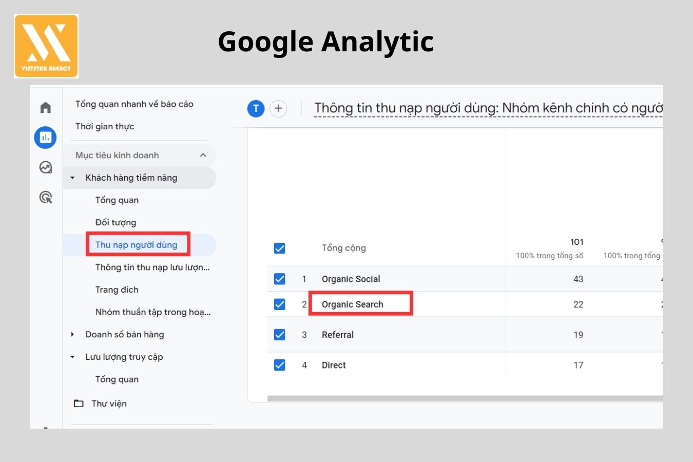
Task: Open the Thư viện library link
Action: click(109, 403)
